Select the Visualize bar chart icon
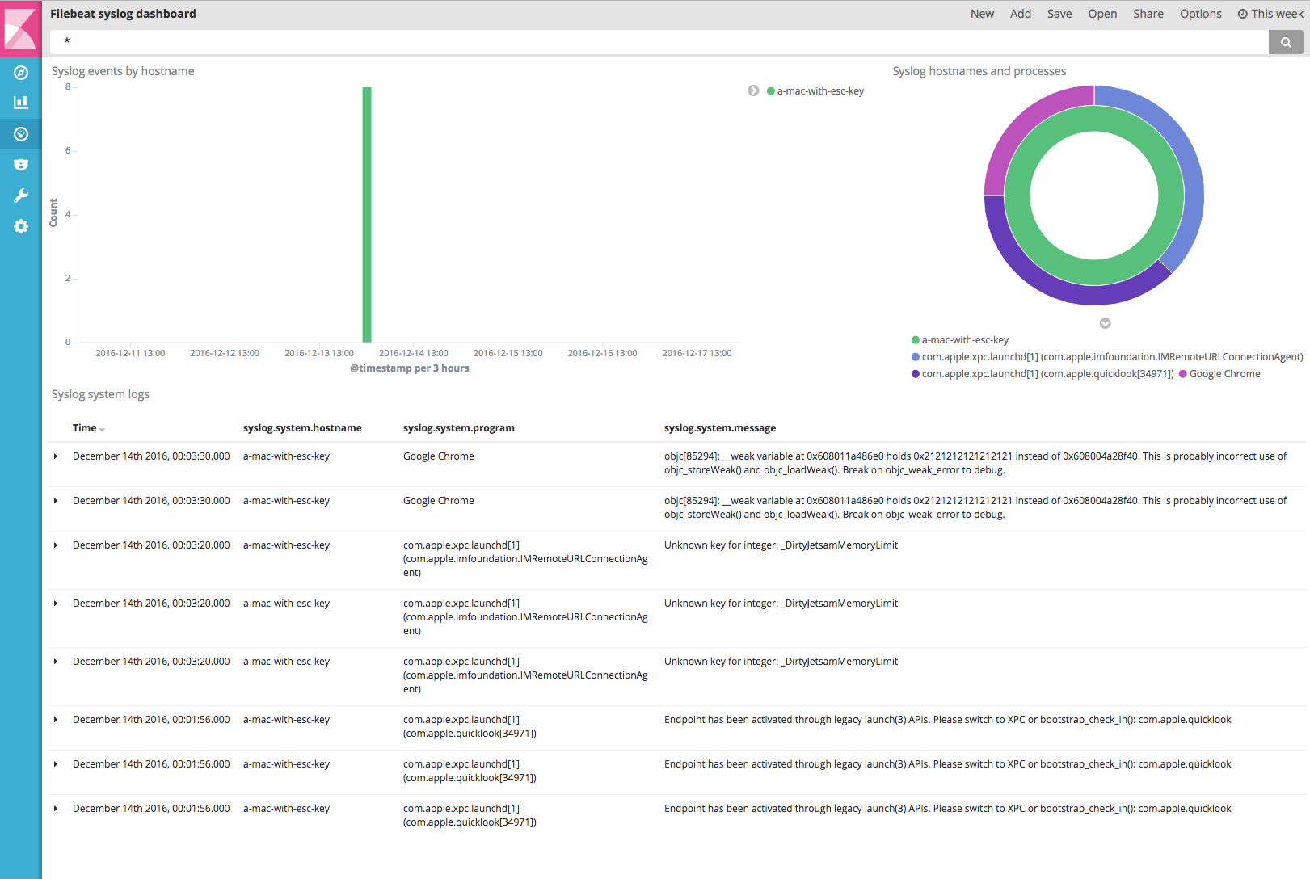 point(21,103)
